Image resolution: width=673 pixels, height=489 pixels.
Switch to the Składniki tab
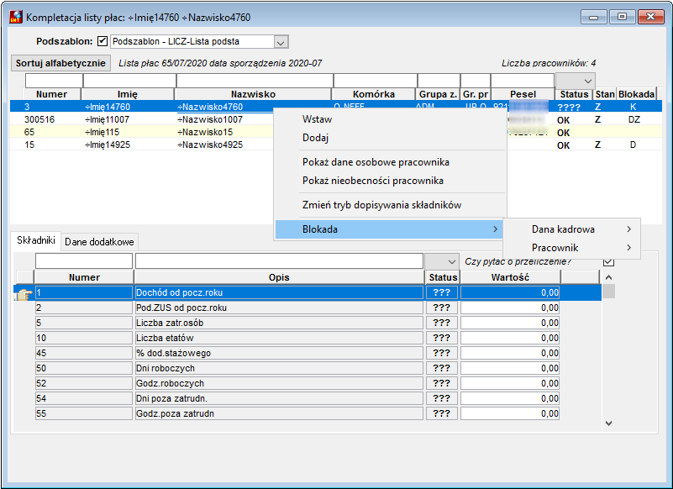pyautogui.click(x=36, y=240)
